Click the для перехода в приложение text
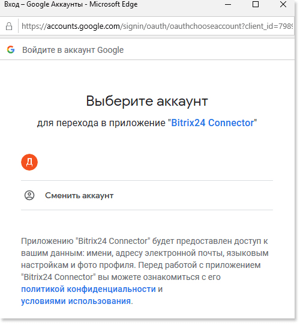The width and height of the screenshot is (303, 325). point(101,123)
